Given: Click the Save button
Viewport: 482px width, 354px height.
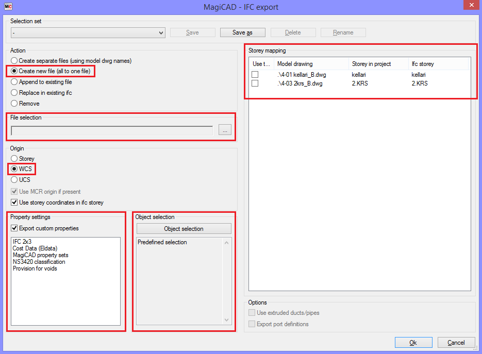Looking at the screenshot, I should 192,32.
